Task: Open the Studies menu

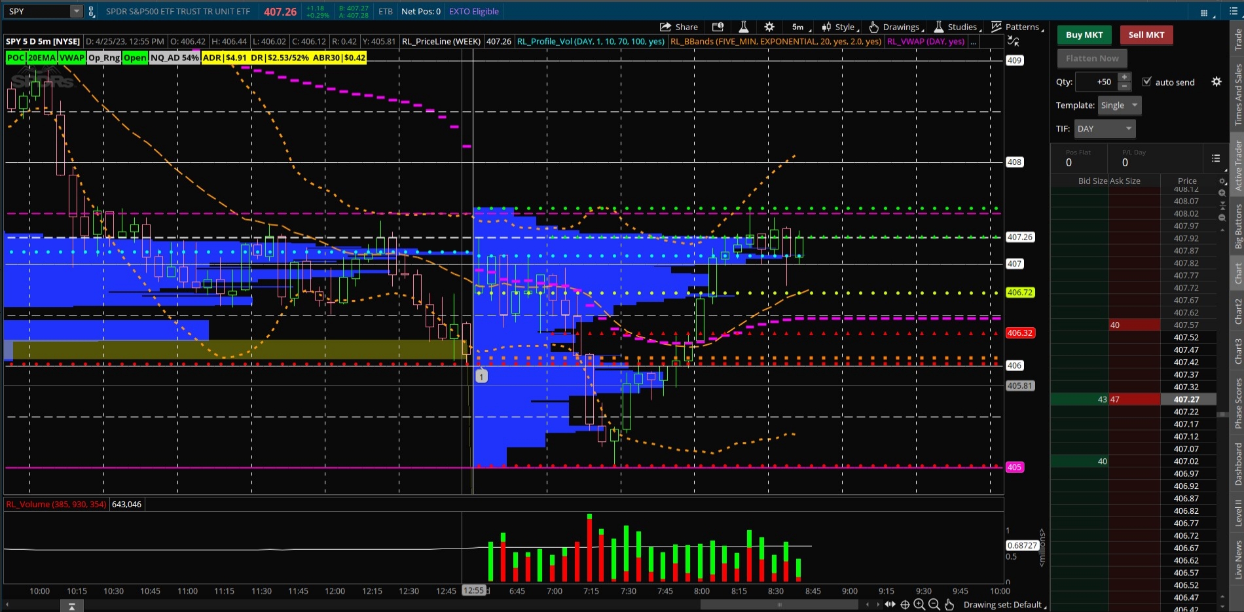Action: (957, 27)
